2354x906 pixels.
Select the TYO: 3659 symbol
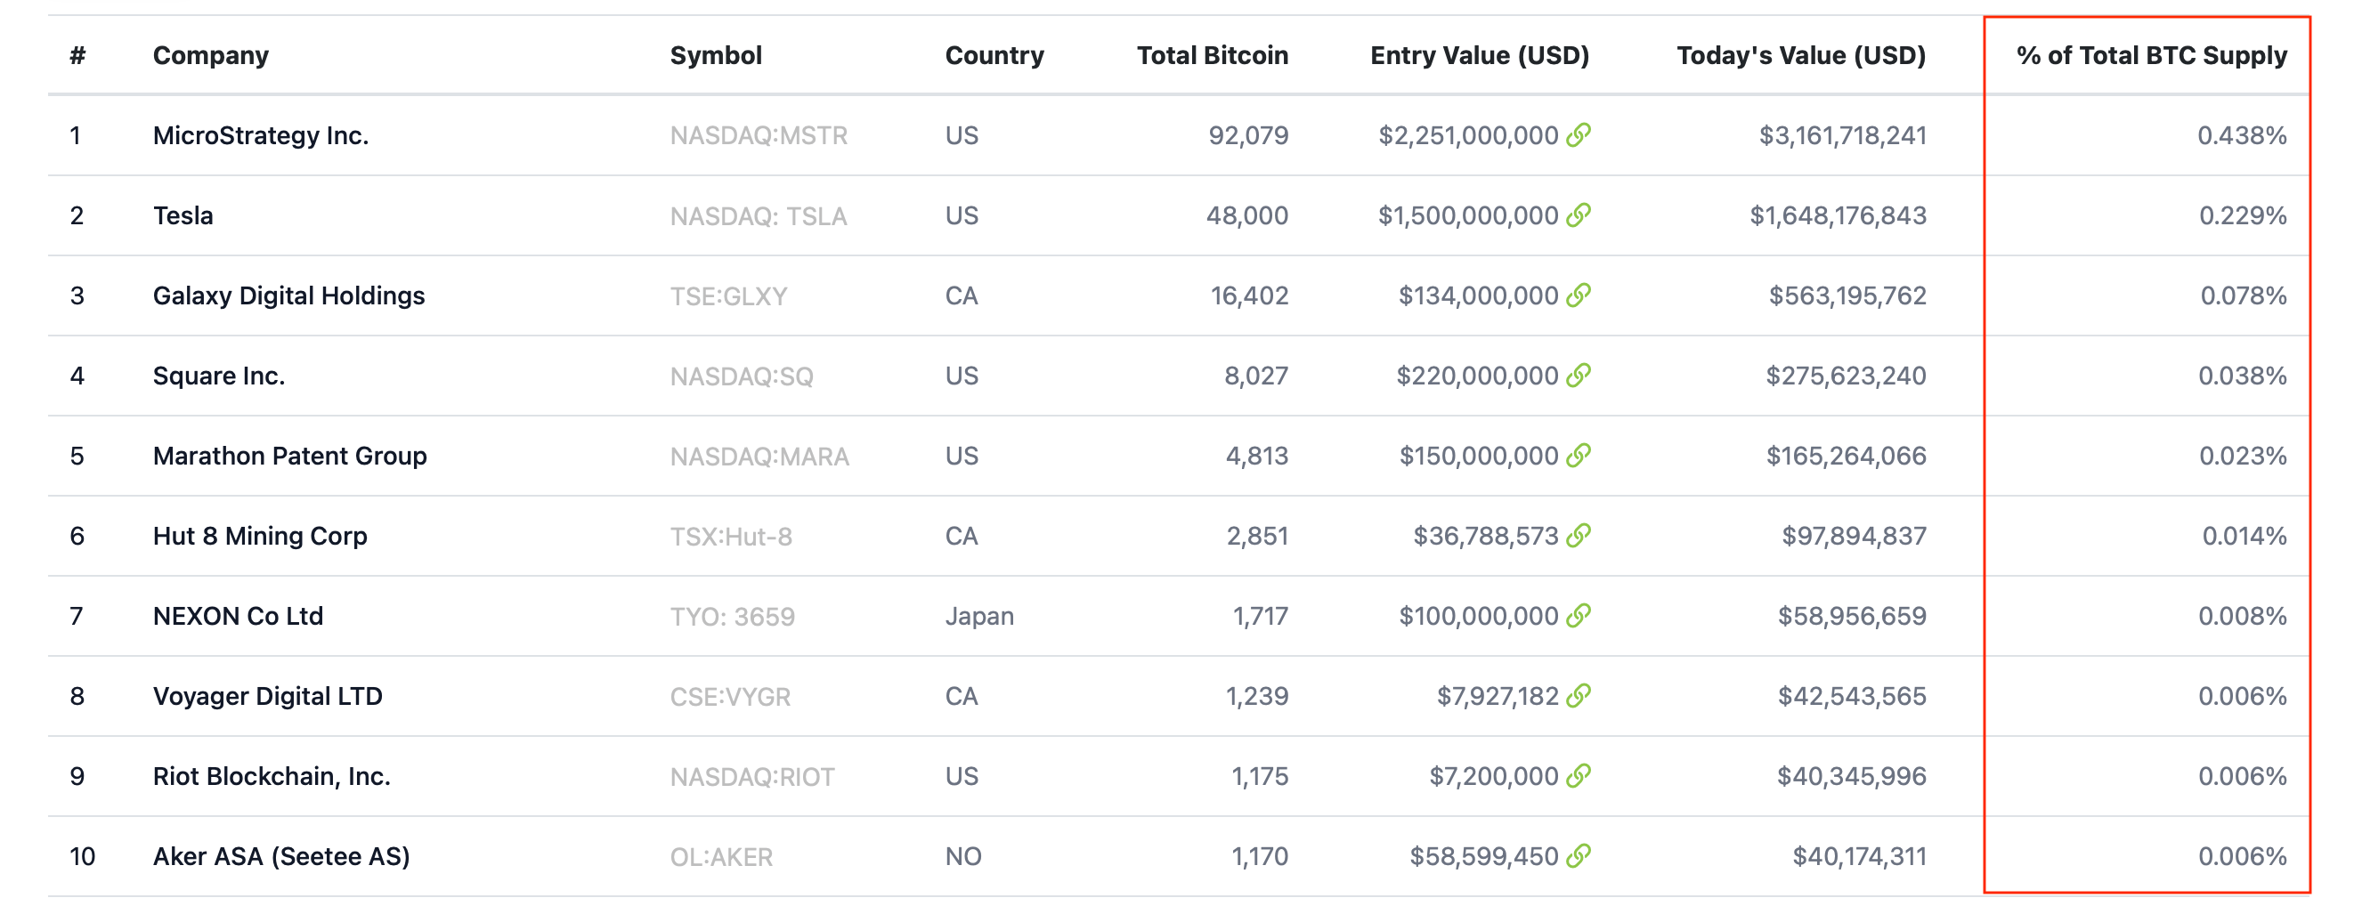click(732, 618)
